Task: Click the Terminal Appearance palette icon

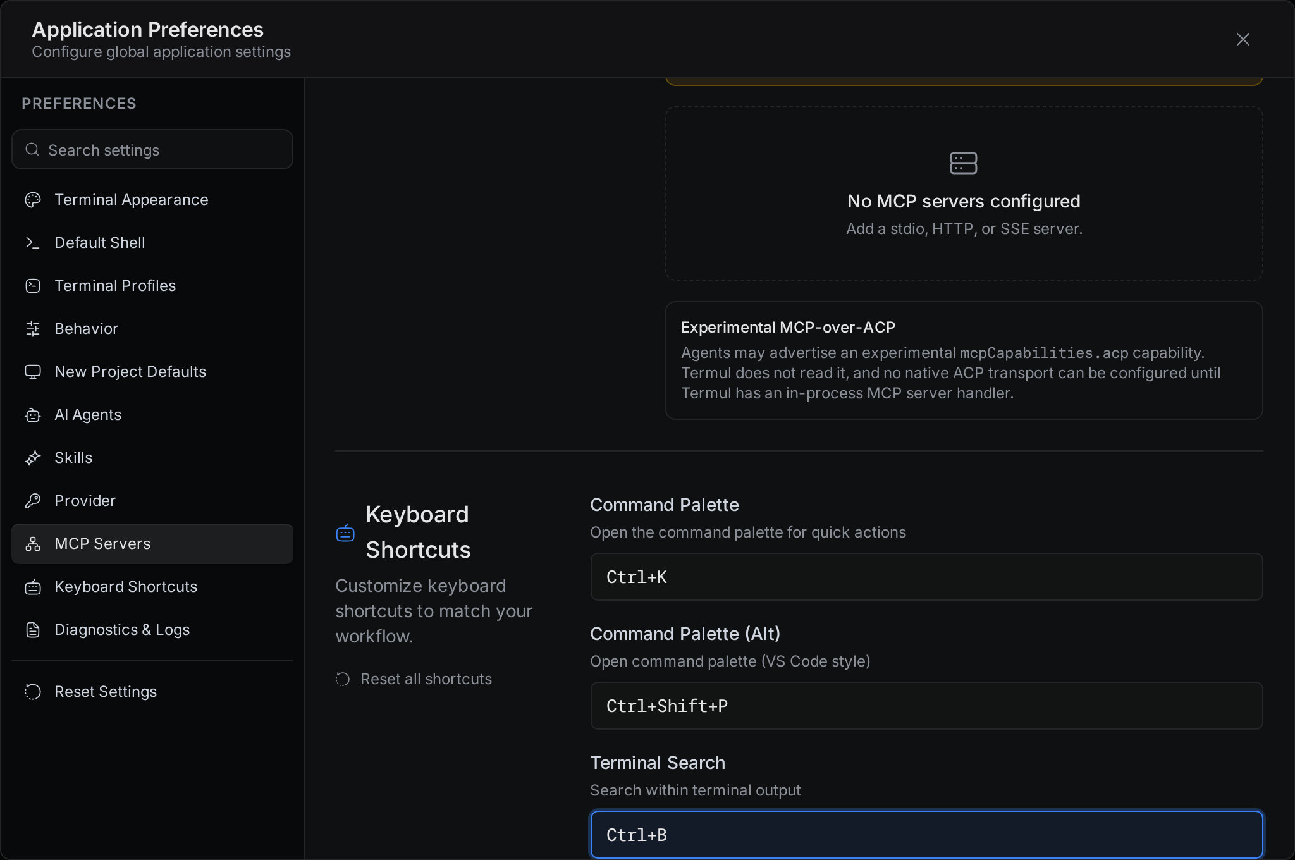Action: pyautogui.click(x=33, y=200)
